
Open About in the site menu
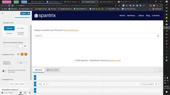click(x=141, y=16)
